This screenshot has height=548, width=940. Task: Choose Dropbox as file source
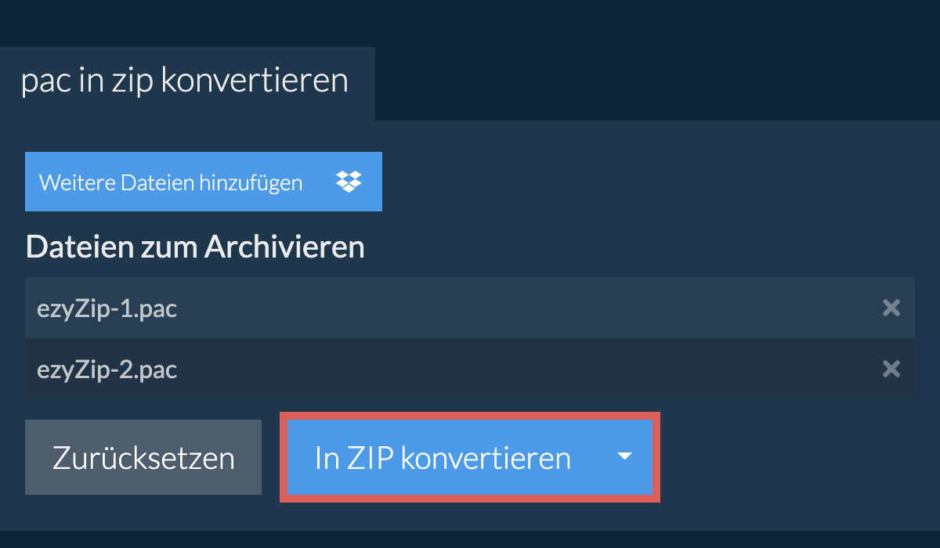[x=349, y=182]
